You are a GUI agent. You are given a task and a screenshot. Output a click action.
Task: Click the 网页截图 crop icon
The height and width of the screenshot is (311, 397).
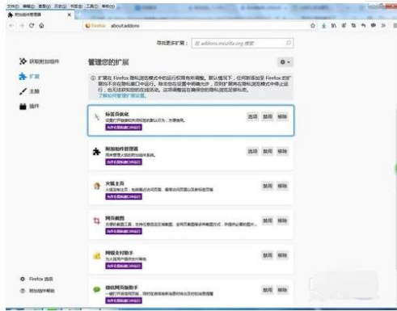tap(96, 221)
